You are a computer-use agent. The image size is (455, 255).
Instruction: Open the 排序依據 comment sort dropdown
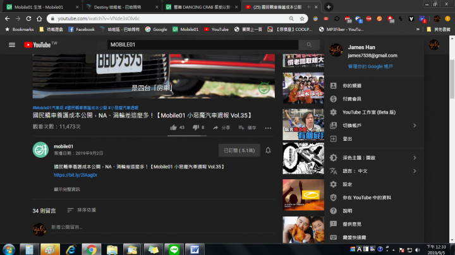82,210
